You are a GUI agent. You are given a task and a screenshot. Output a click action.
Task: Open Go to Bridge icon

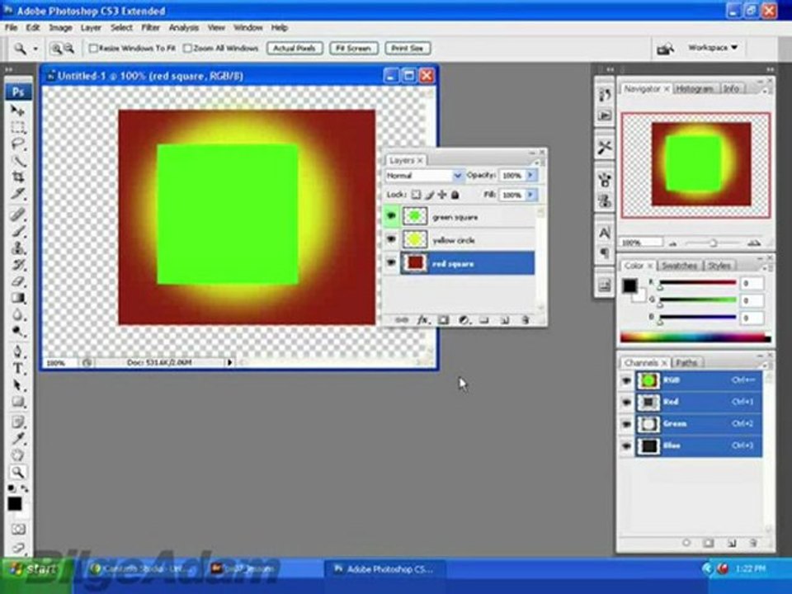tap(665, 49)
